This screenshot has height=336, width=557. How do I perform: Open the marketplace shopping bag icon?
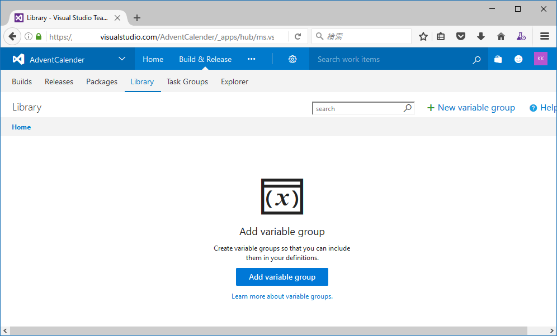coord(498,59)
